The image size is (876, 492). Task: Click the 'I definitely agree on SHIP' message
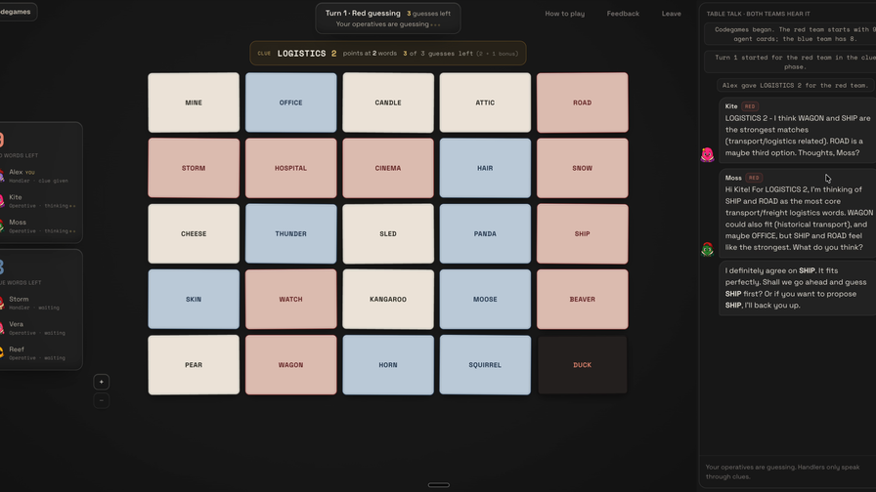pos(797,288)
